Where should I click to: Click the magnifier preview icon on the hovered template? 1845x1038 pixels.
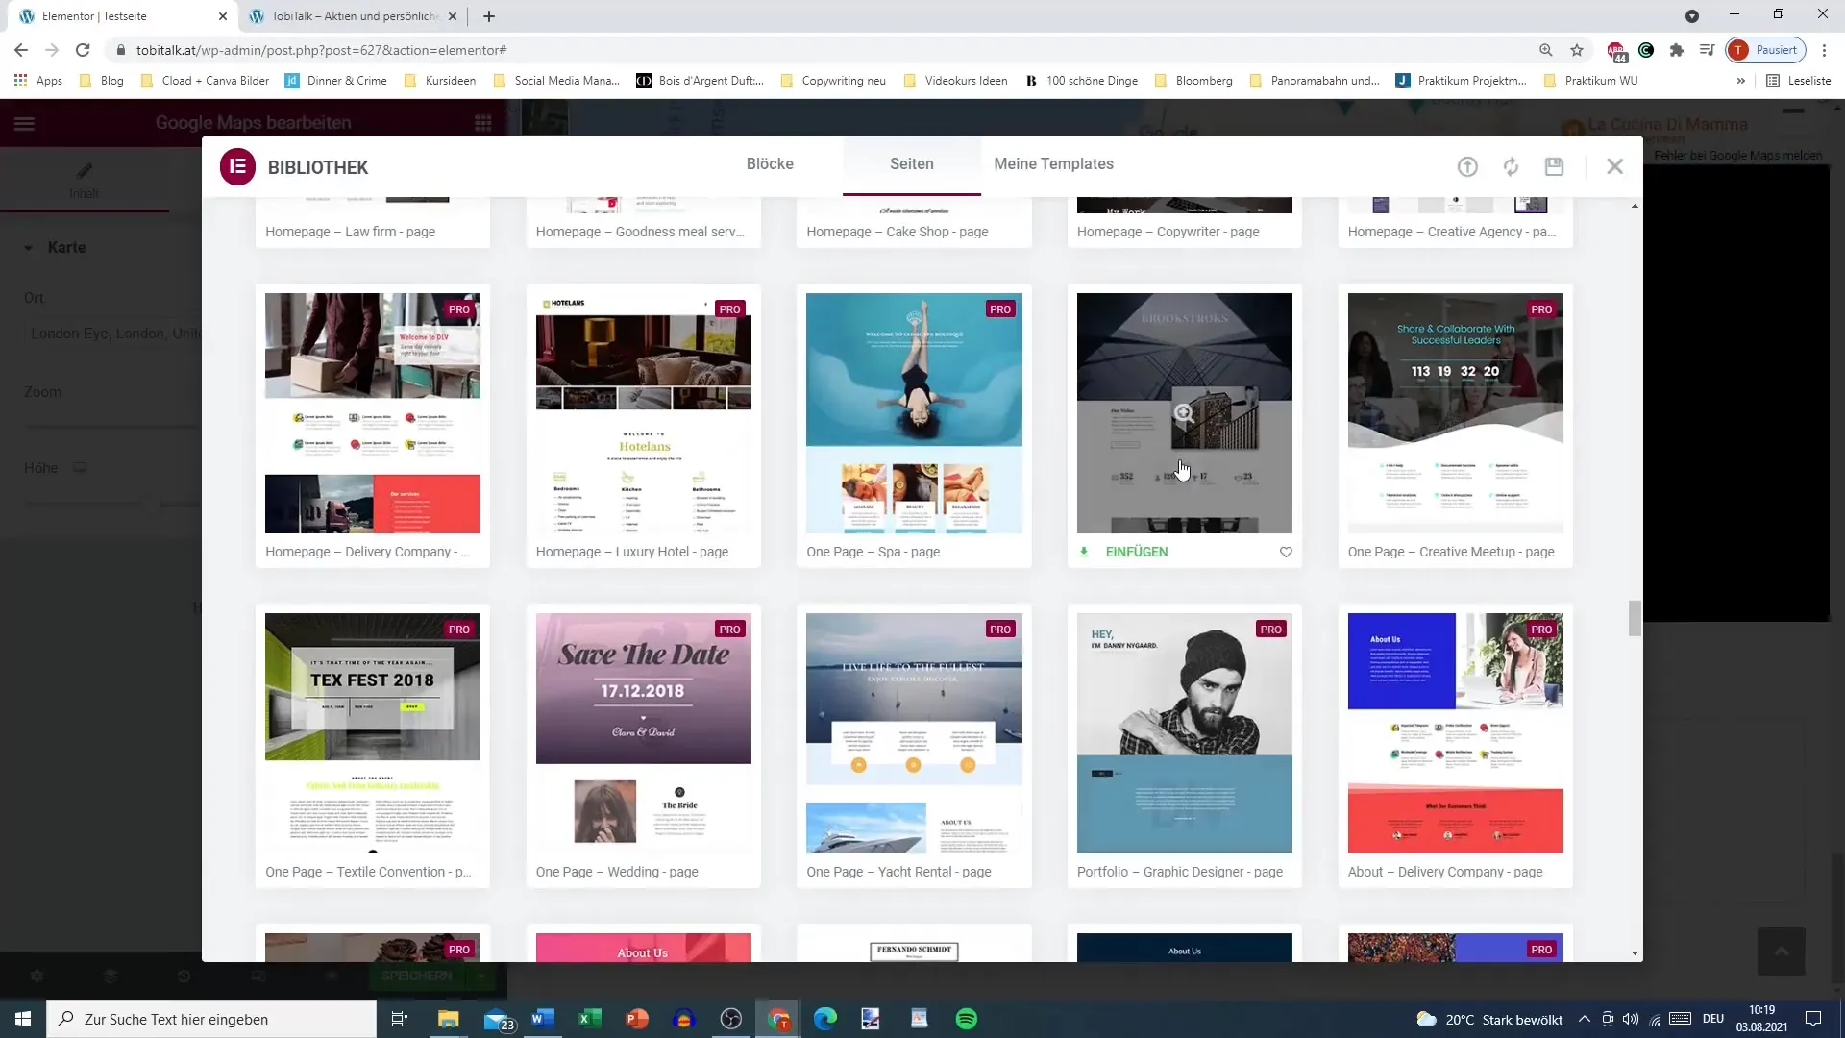tap(1184, 413)
